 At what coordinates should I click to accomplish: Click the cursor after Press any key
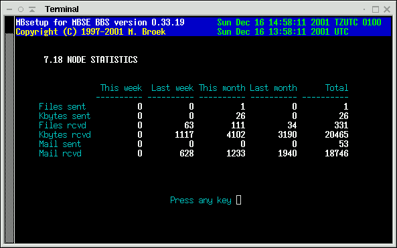point(238,200)
